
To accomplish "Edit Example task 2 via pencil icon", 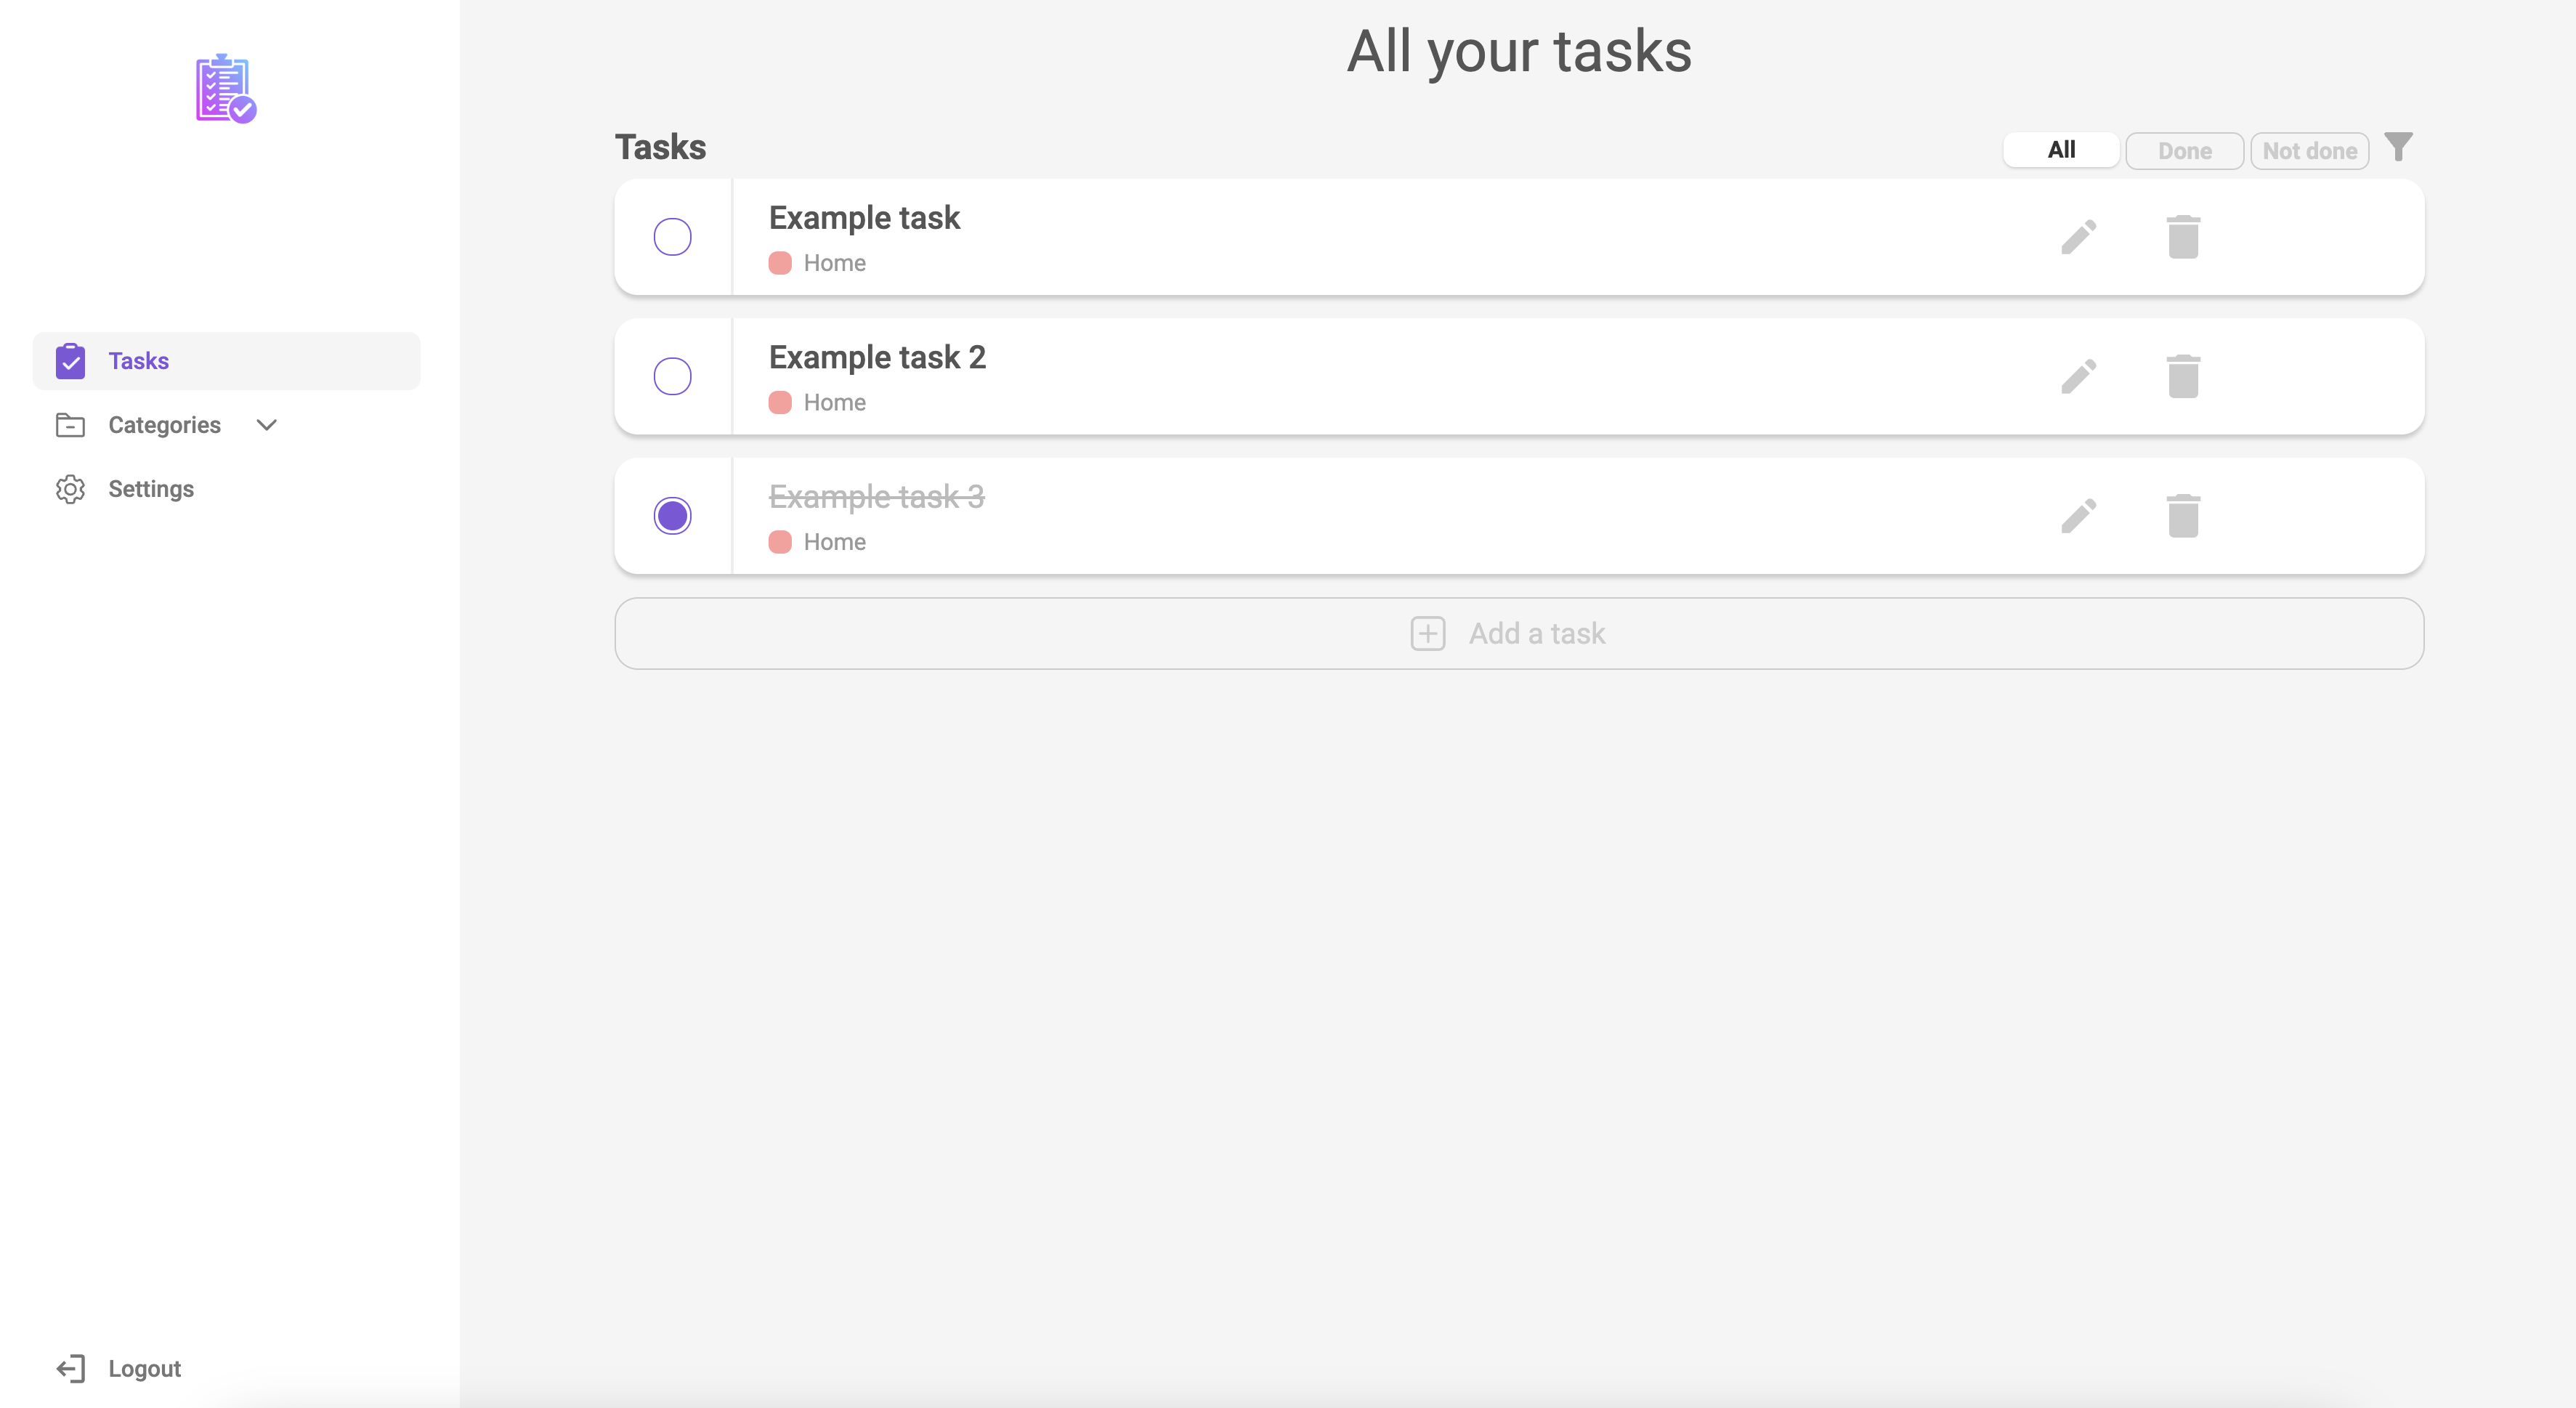I will [x=2078, y=377].
